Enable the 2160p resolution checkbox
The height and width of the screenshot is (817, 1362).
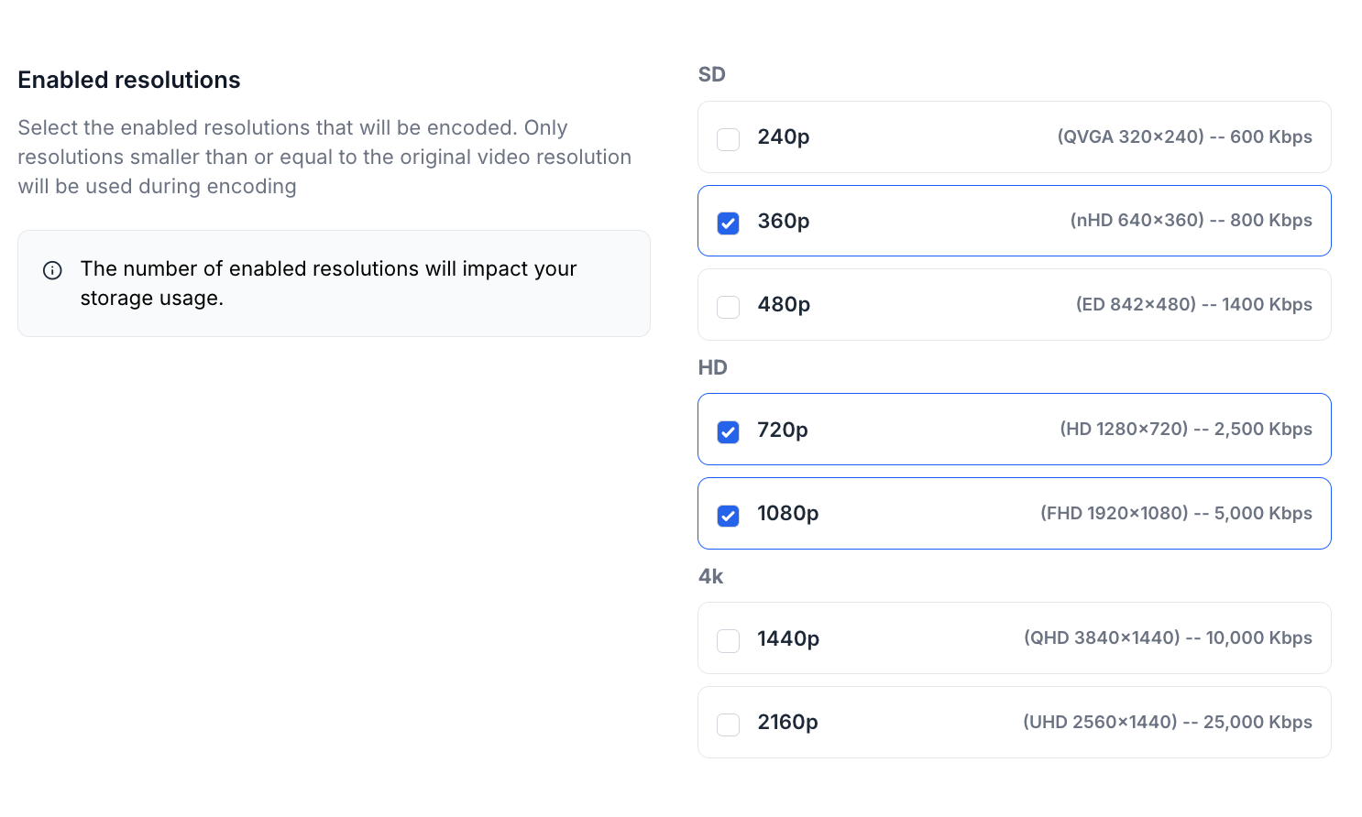728,724
